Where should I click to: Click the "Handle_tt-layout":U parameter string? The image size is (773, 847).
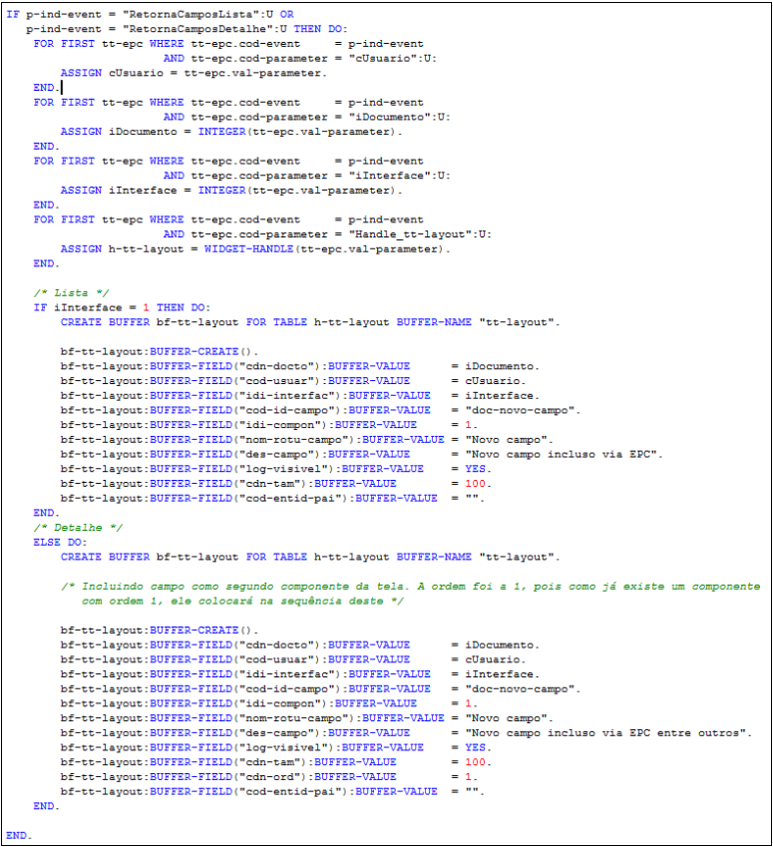point(419,234)
